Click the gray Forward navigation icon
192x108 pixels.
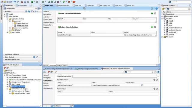pos(37,2)
